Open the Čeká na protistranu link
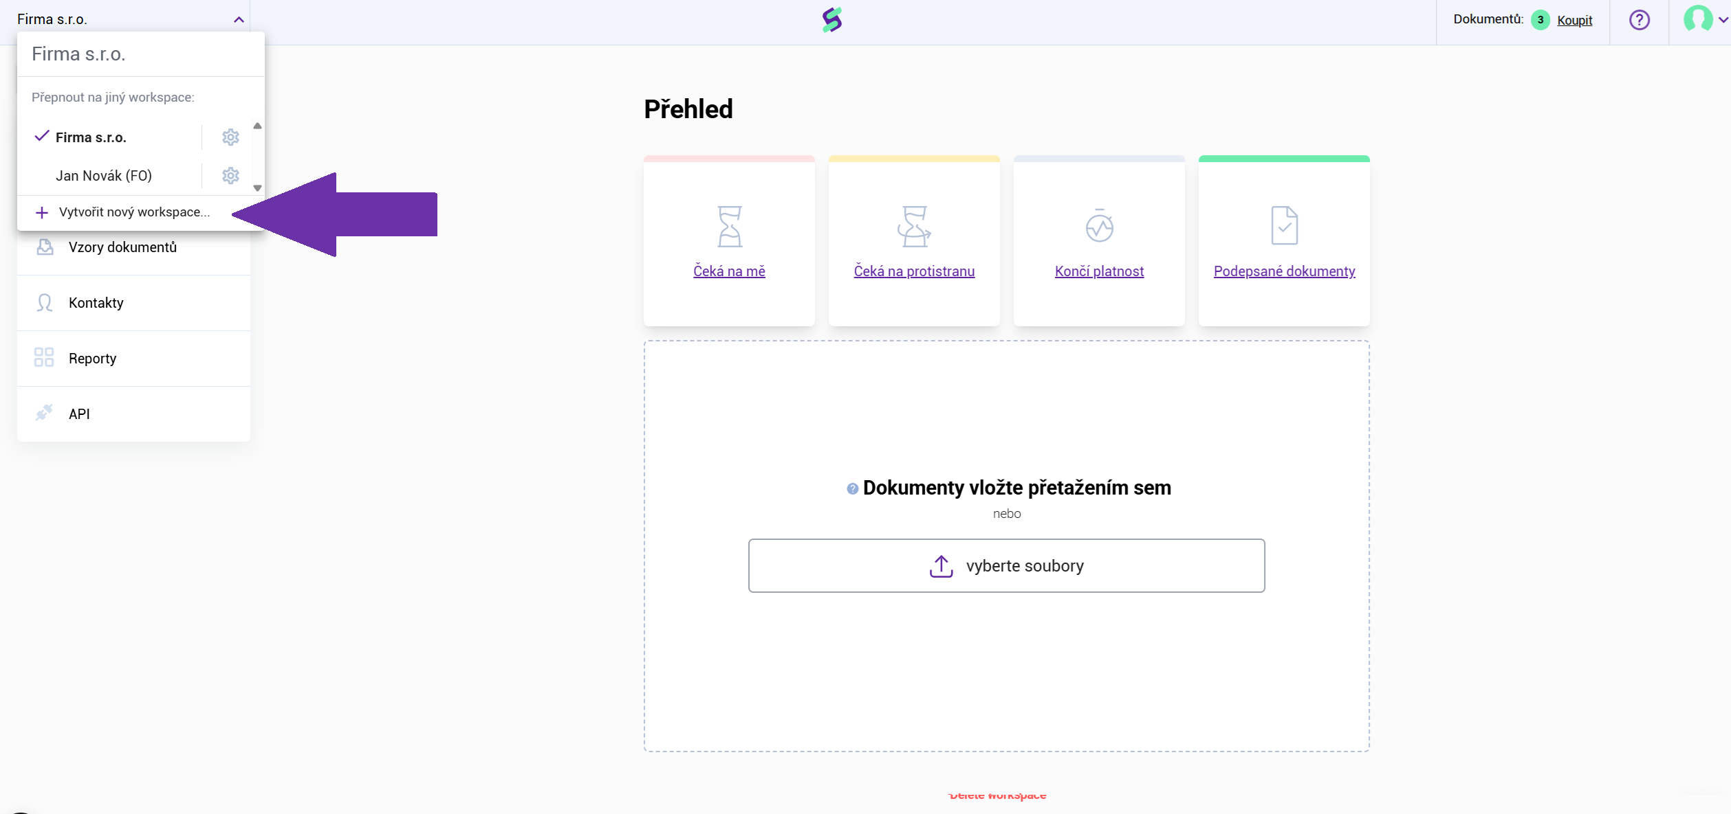The image size is (1731, 814). pyautogui.click(x=914, y=271)
